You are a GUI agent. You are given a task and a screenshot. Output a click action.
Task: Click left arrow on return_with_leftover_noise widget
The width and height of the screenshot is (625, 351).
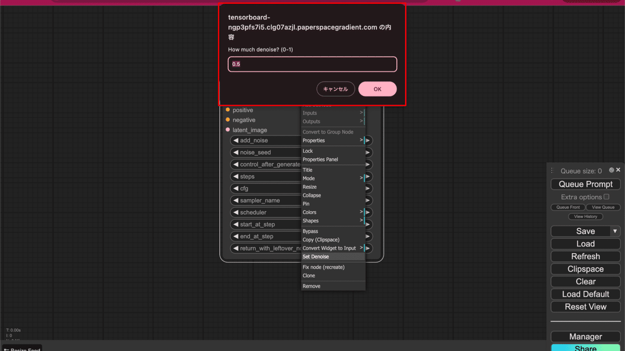pyautogui.click(x=235, y=248)
